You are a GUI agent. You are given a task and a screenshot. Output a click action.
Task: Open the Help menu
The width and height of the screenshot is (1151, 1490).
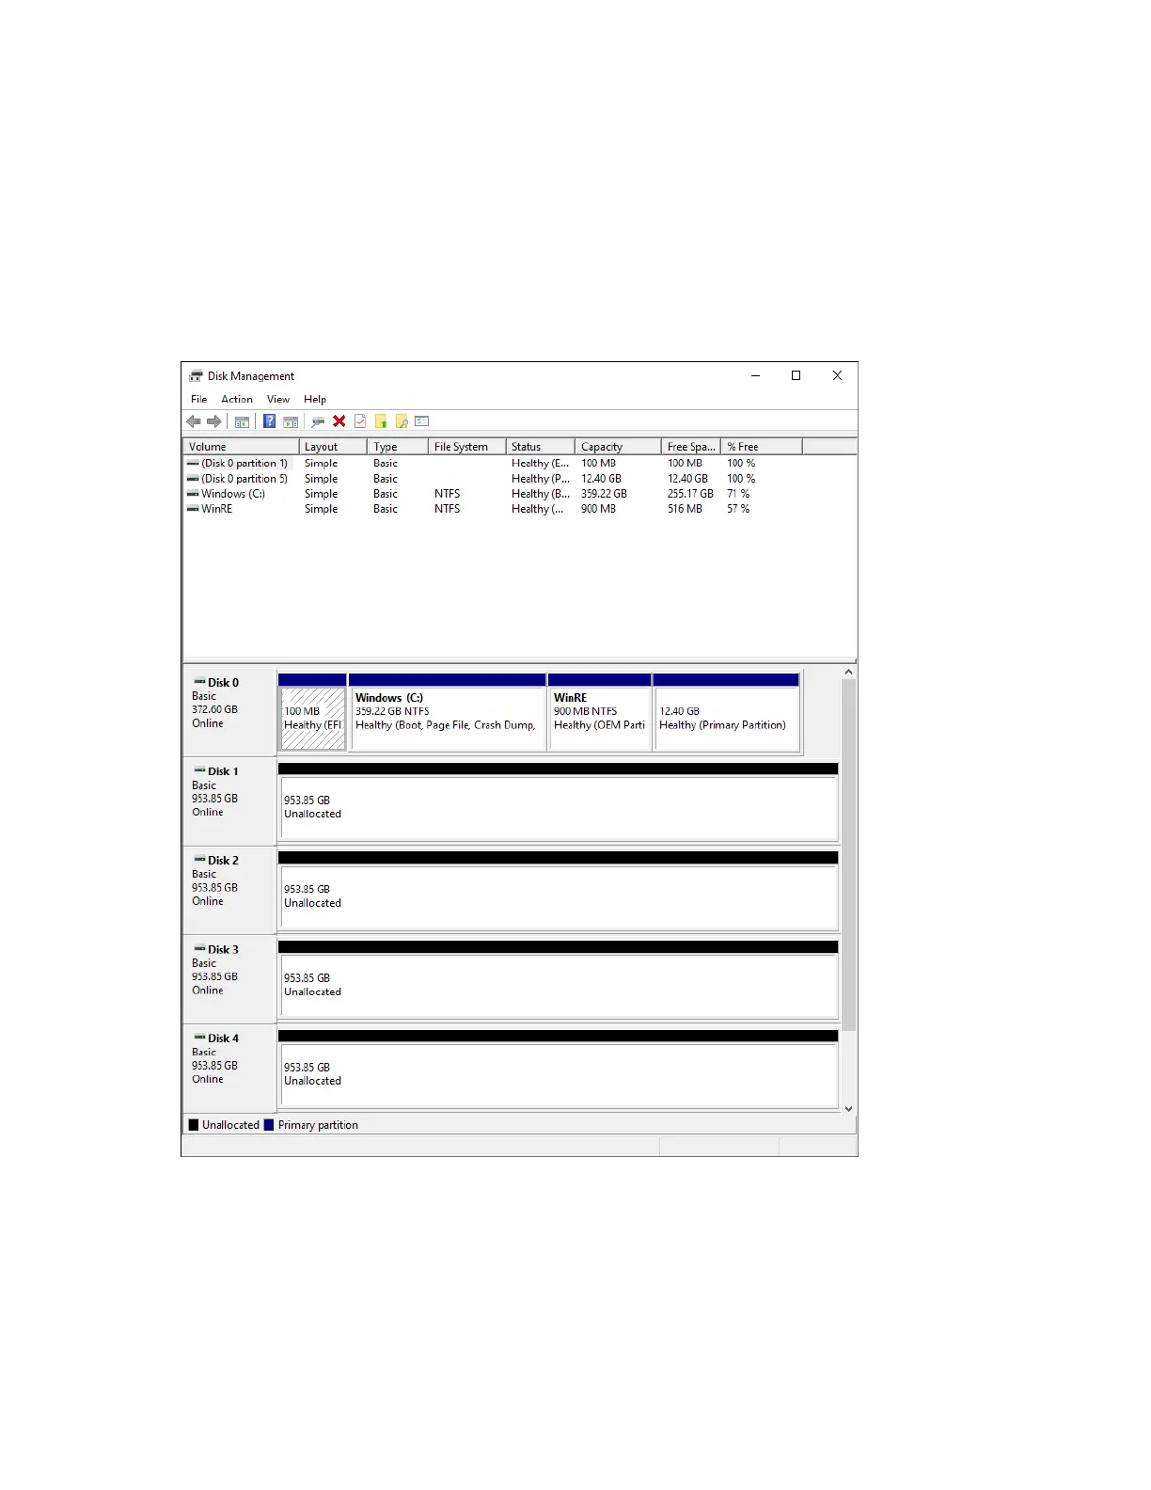coord(315,400)
